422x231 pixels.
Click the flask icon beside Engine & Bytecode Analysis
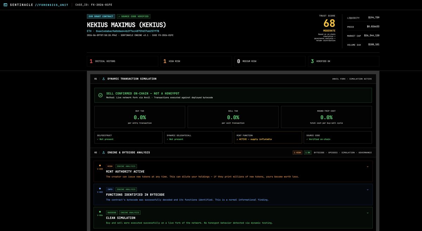104,152
